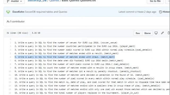
Task: Click line about results in group stage
Action: [x=77, y=68]
